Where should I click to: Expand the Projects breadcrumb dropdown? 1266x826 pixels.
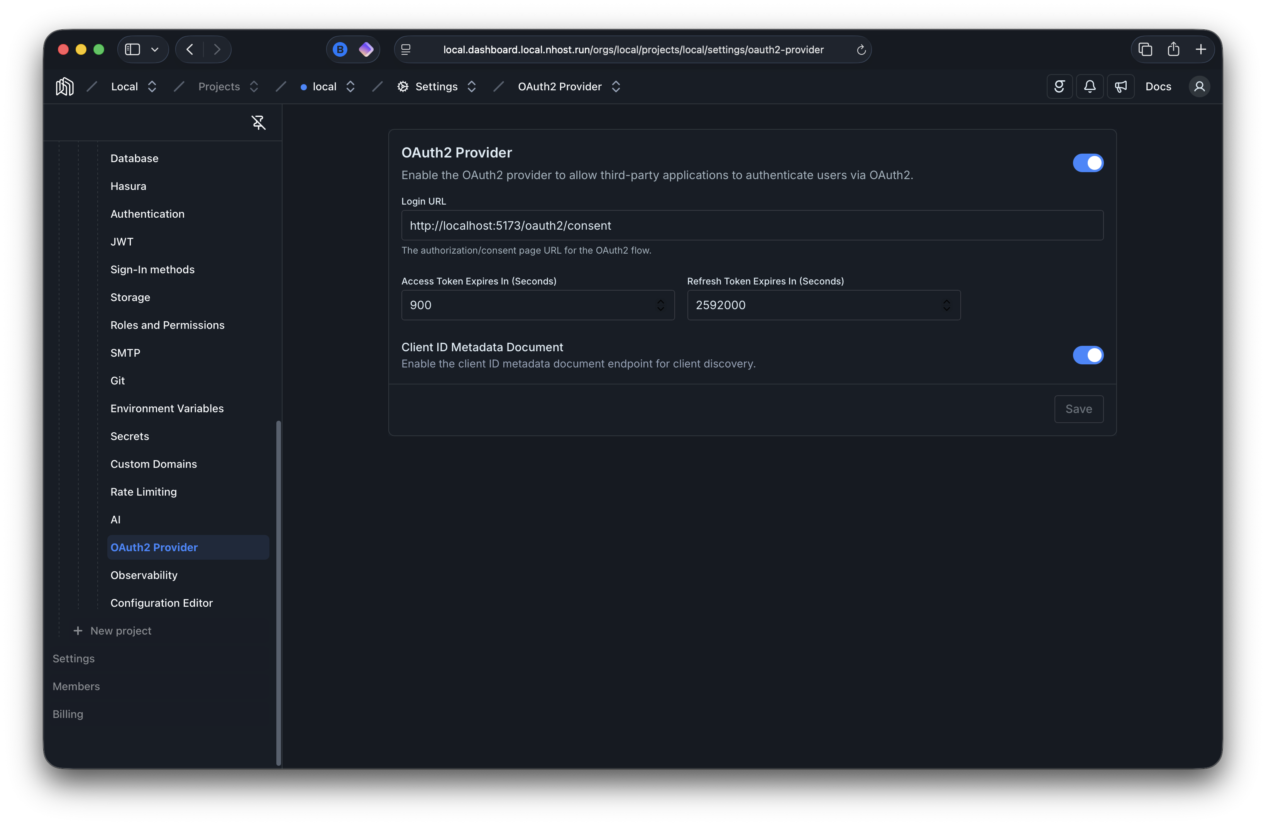[254, 86]
